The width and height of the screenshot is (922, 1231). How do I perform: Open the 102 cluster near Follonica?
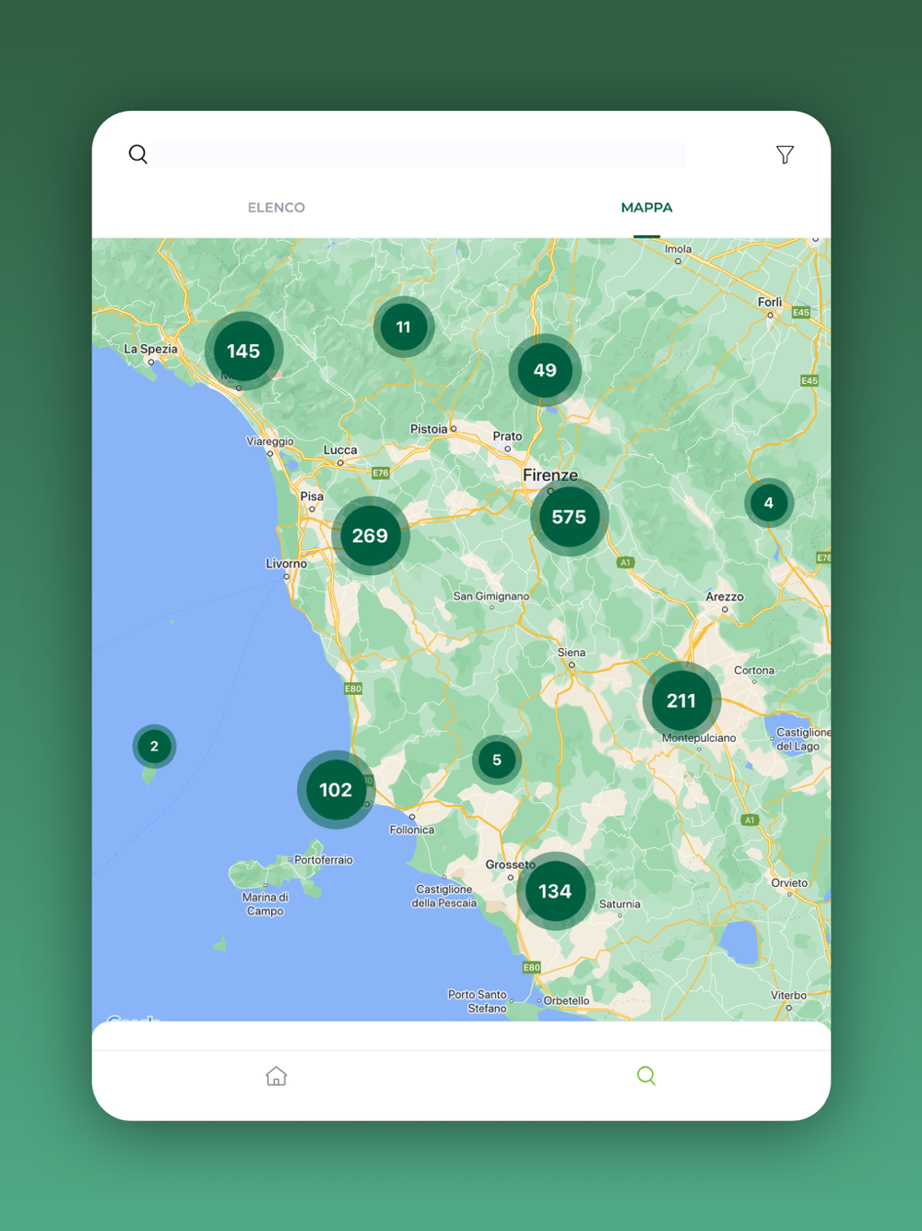pos(336,789)
